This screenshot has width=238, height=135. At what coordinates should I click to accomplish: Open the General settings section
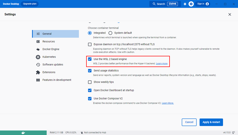56,34
